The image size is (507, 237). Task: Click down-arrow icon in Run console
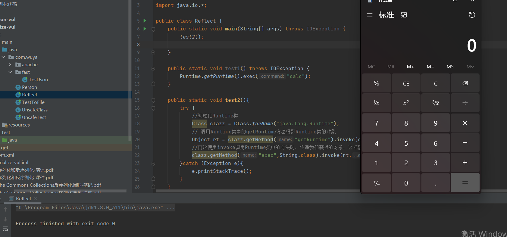(x=5, y=219)
